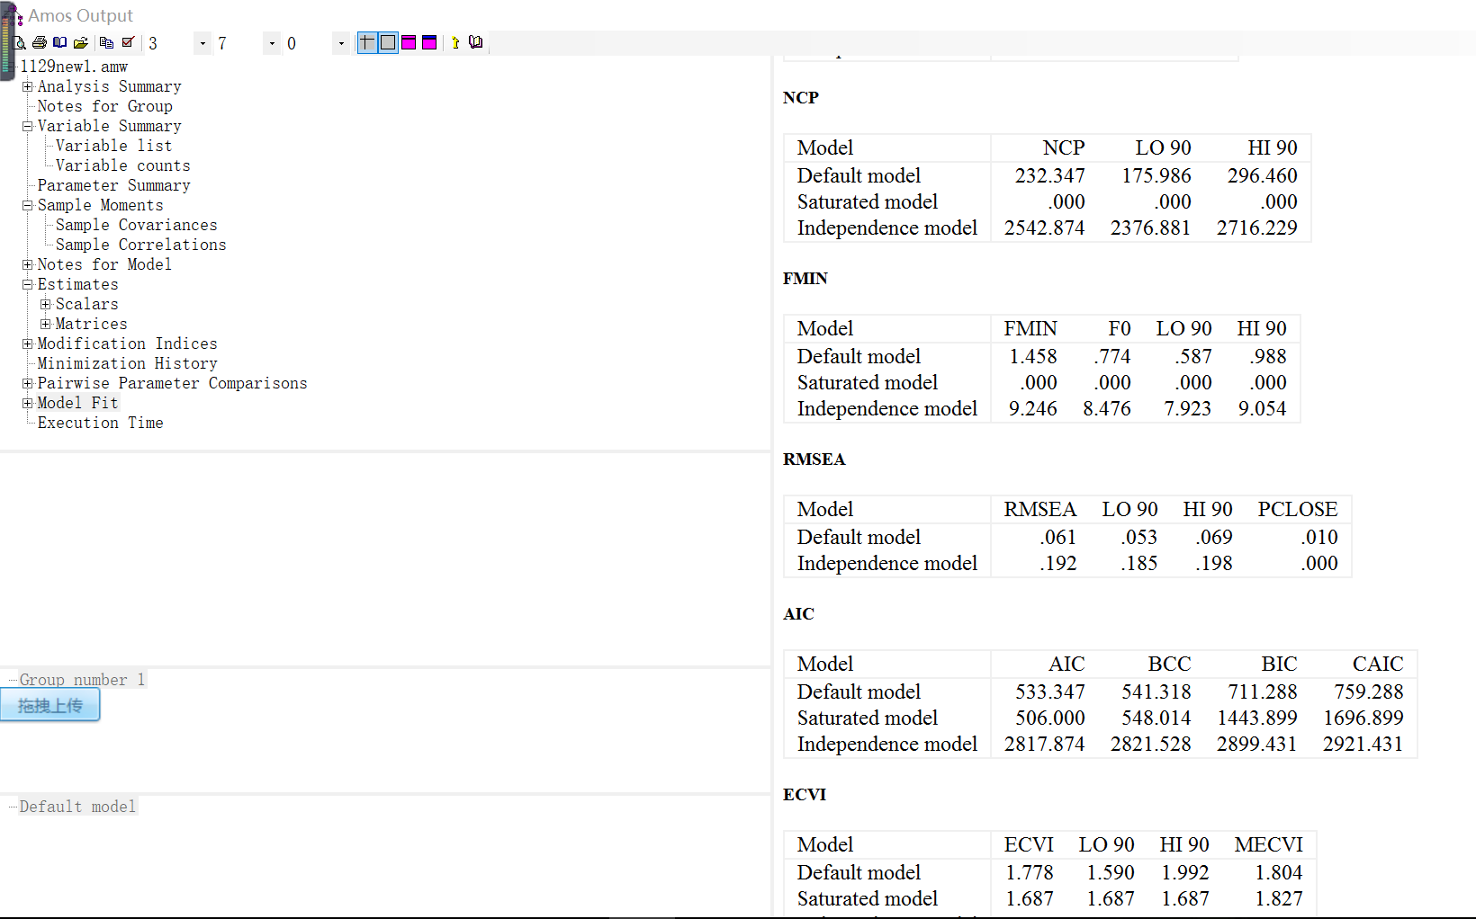1476x919 pixels.
Task: Toggle the table rules button
Action: pos(367,42)
